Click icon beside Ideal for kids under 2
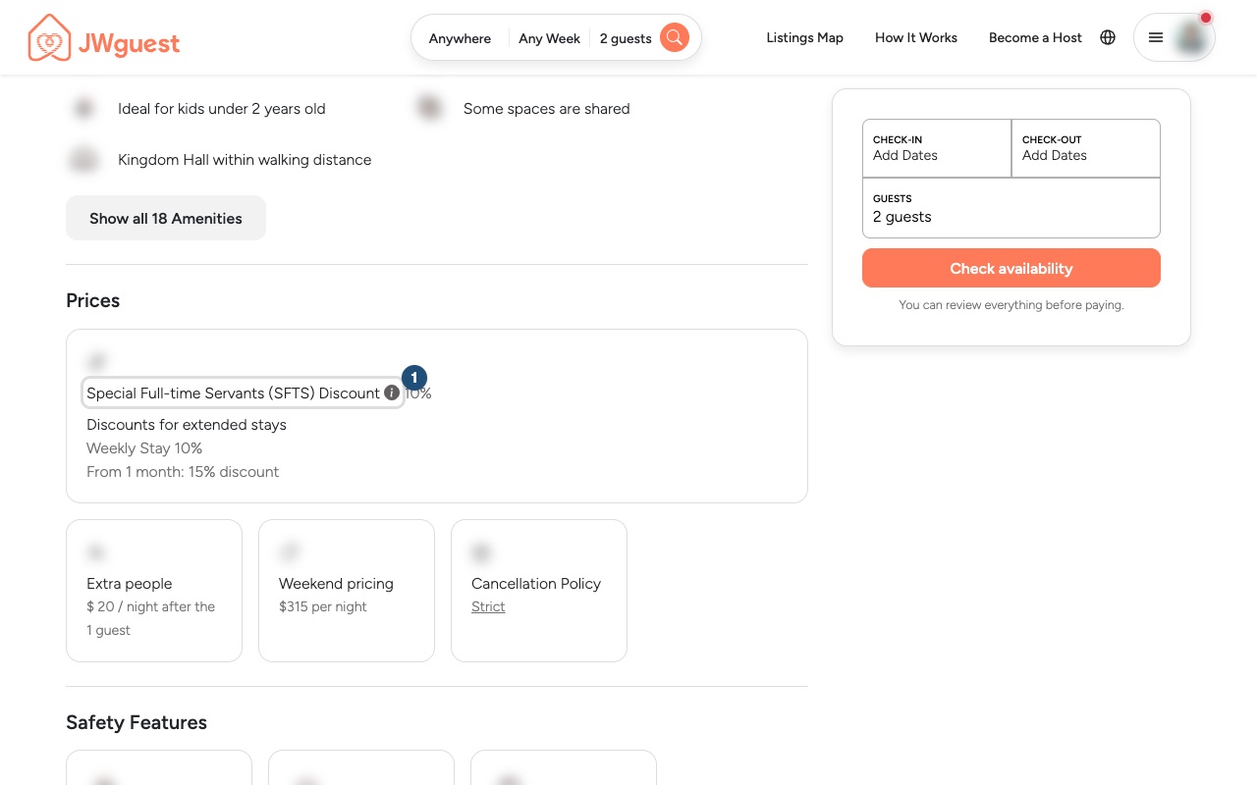This screenshot has width=1257, height=785. [84, 108]
